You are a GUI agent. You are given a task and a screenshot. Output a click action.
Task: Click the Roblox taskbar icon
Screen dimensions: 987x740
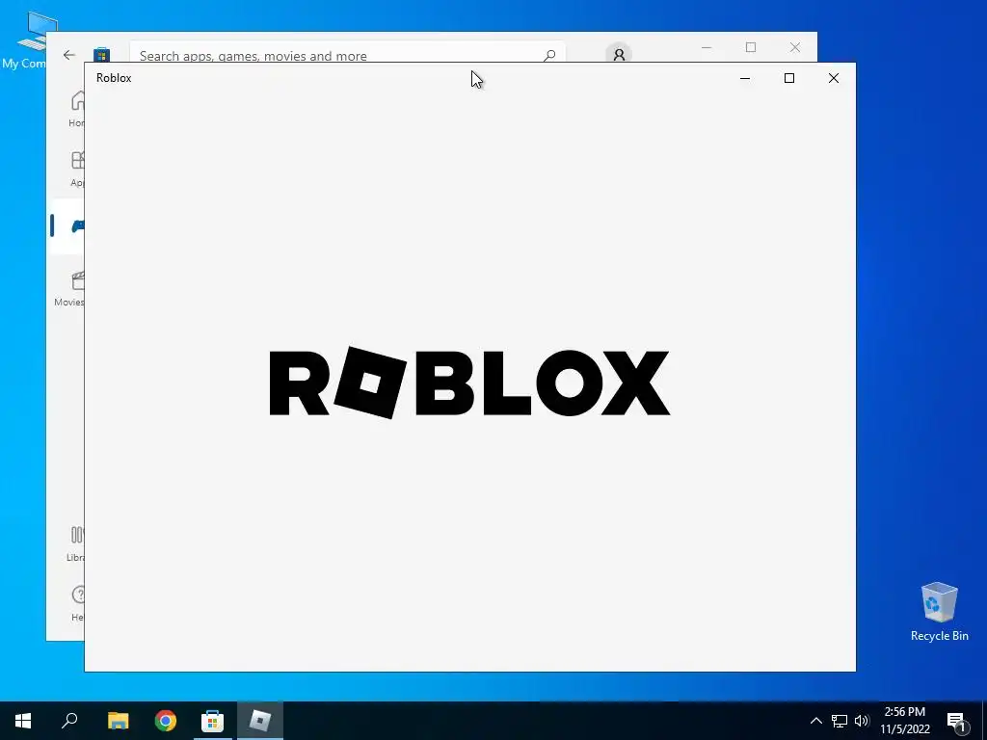[x=260, y=721]
